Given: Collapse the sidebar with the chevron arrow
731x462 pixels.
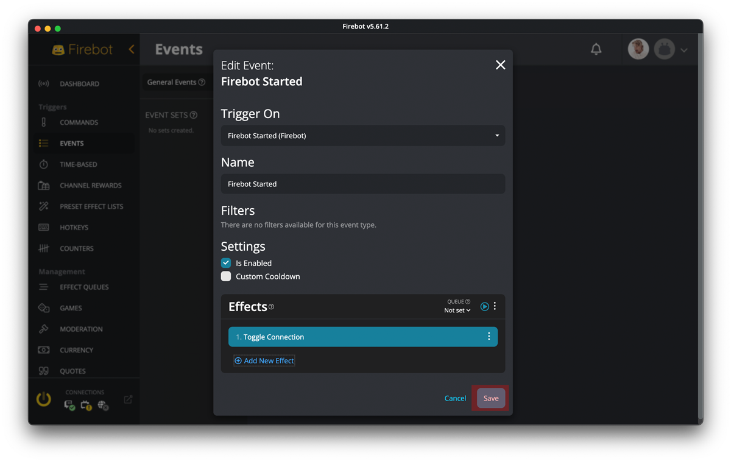Looking at the screenshot, I should coord(131,49).
